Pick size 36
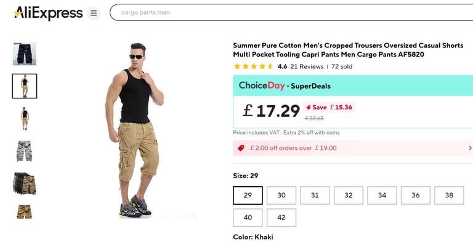473x244 pixels. [x=415, y=195]
